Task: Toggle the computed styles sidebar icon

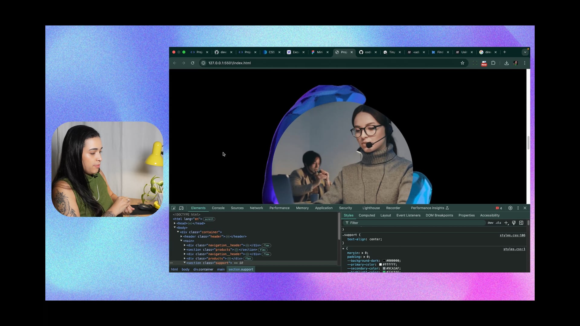Action: click(x=521, y=223)
